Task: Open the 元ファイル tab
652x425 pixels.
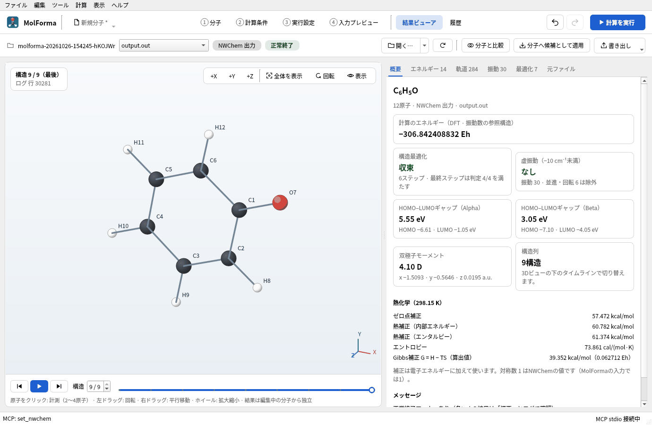Action: pyautogui.click(x=561, y=69)
